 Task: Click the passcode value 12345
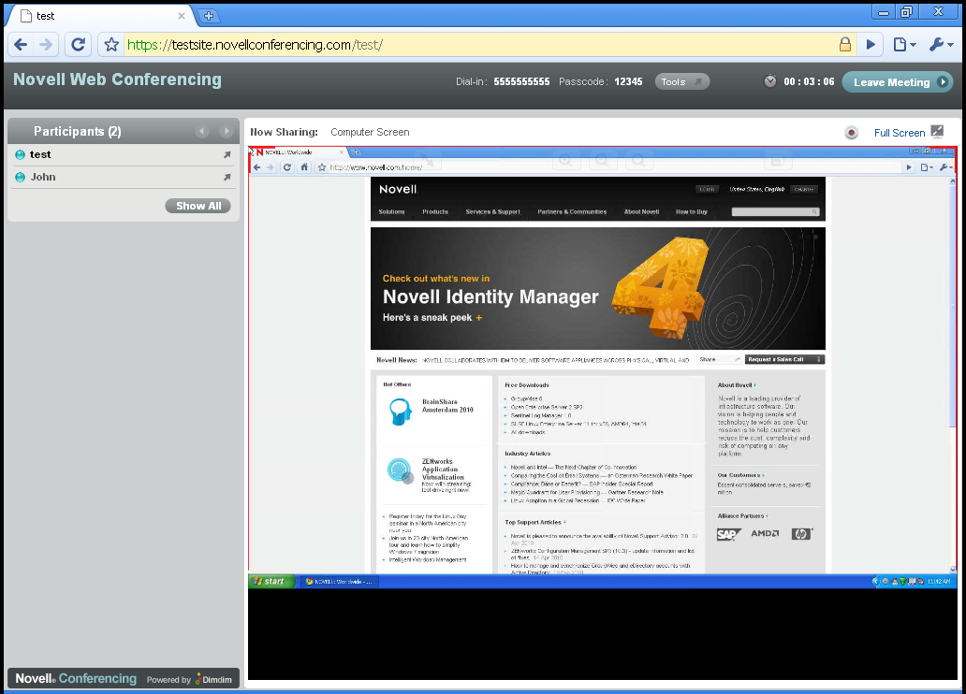[628, 81]
